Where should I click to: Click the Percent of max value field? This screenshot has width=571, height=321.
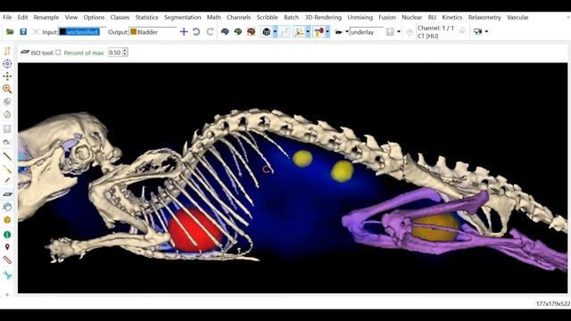[x=115, y=53]
